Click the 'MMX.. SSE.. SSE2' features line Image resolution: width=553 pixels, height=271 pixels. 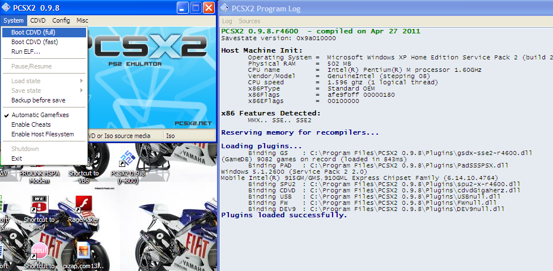coord(280,121)
